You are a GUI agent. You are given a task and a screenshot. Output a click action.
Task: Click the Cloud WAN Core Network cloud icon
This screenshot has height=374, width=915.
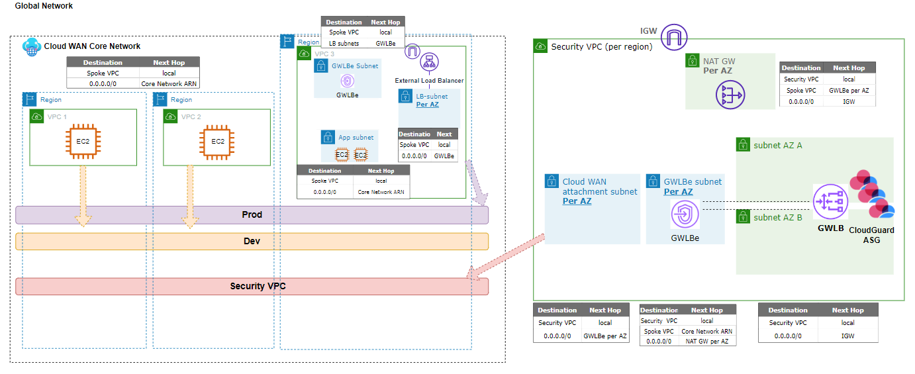(x=31, y=46)
